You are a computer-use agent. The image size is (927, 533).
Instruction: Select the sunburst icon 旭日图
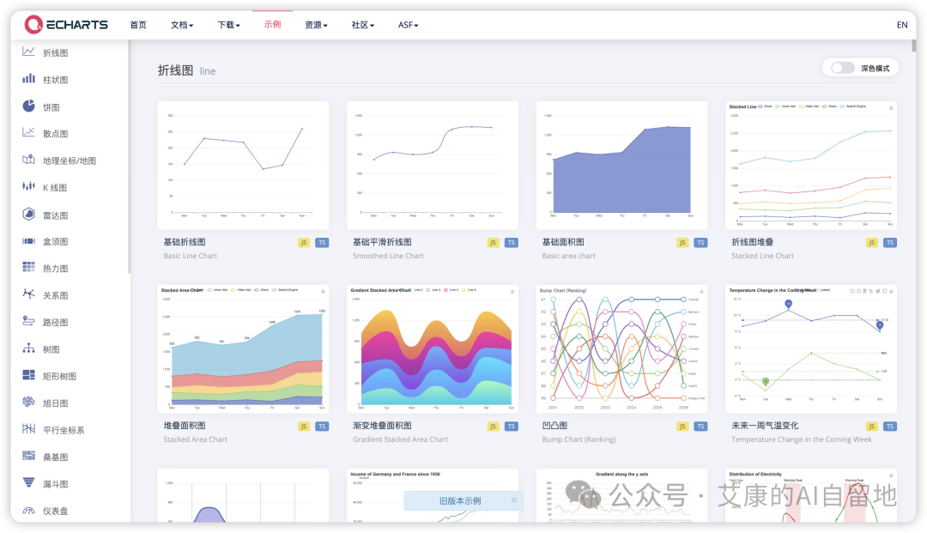click(28, 403)
